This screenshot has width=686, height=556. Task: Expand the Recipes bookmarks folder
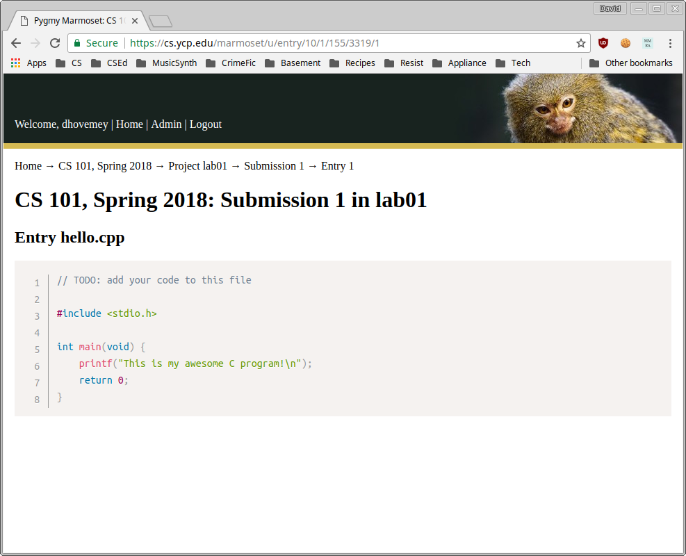tap(353, 63)
